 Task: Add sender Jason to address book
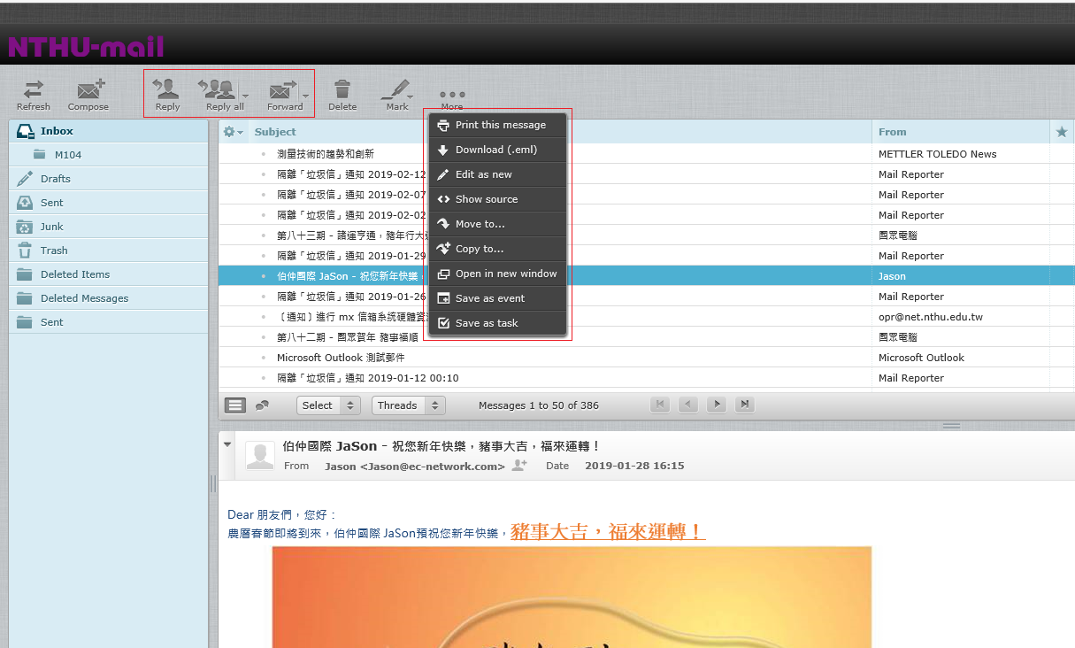[x=519, y=466]
